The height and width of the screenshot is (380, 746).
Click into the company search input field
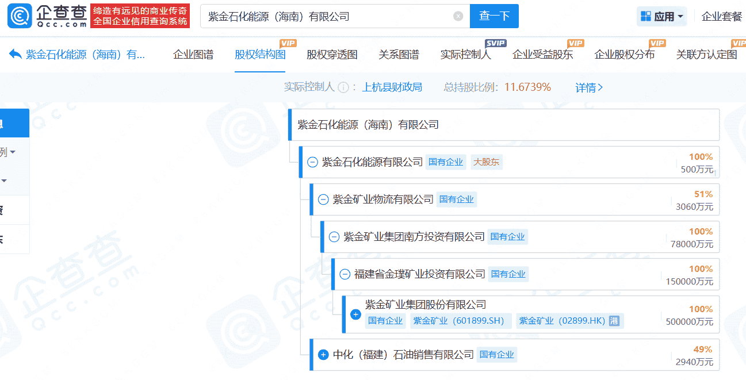pos(328,16)
